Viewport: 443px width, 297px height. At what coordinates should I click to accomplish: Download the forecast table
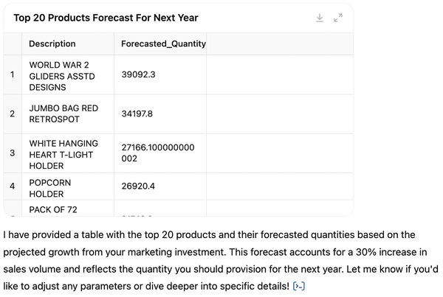[x=320, y=18]
